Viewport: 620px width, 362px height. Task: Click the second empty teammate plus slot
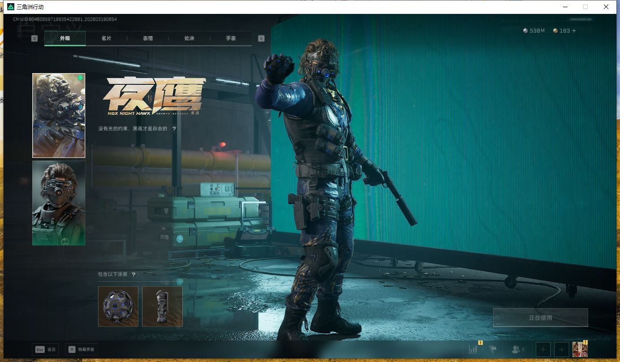[561, 349]
